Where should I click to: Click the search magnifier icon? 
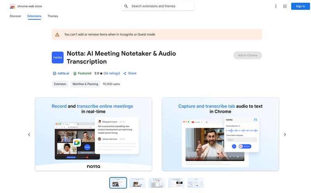pos(126,6)
